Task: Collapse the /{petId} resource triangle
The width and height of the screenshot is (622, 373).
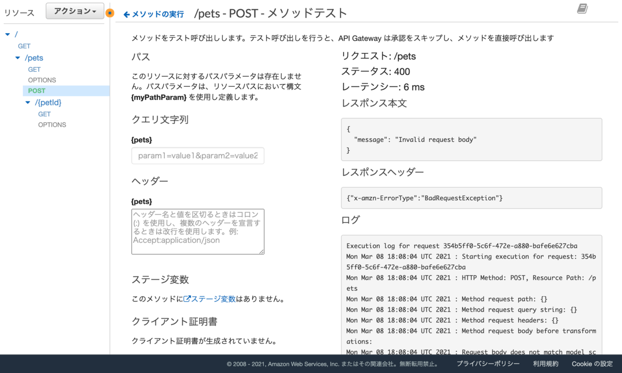Action: point(28,103)
